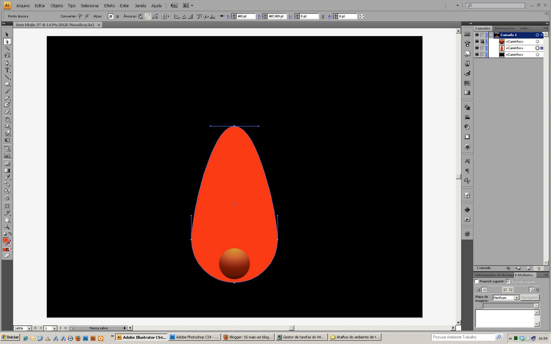Click the layer delete trash button
This screenshot has width=551, height=344.
pyautogui.click(x=539, y=269)
